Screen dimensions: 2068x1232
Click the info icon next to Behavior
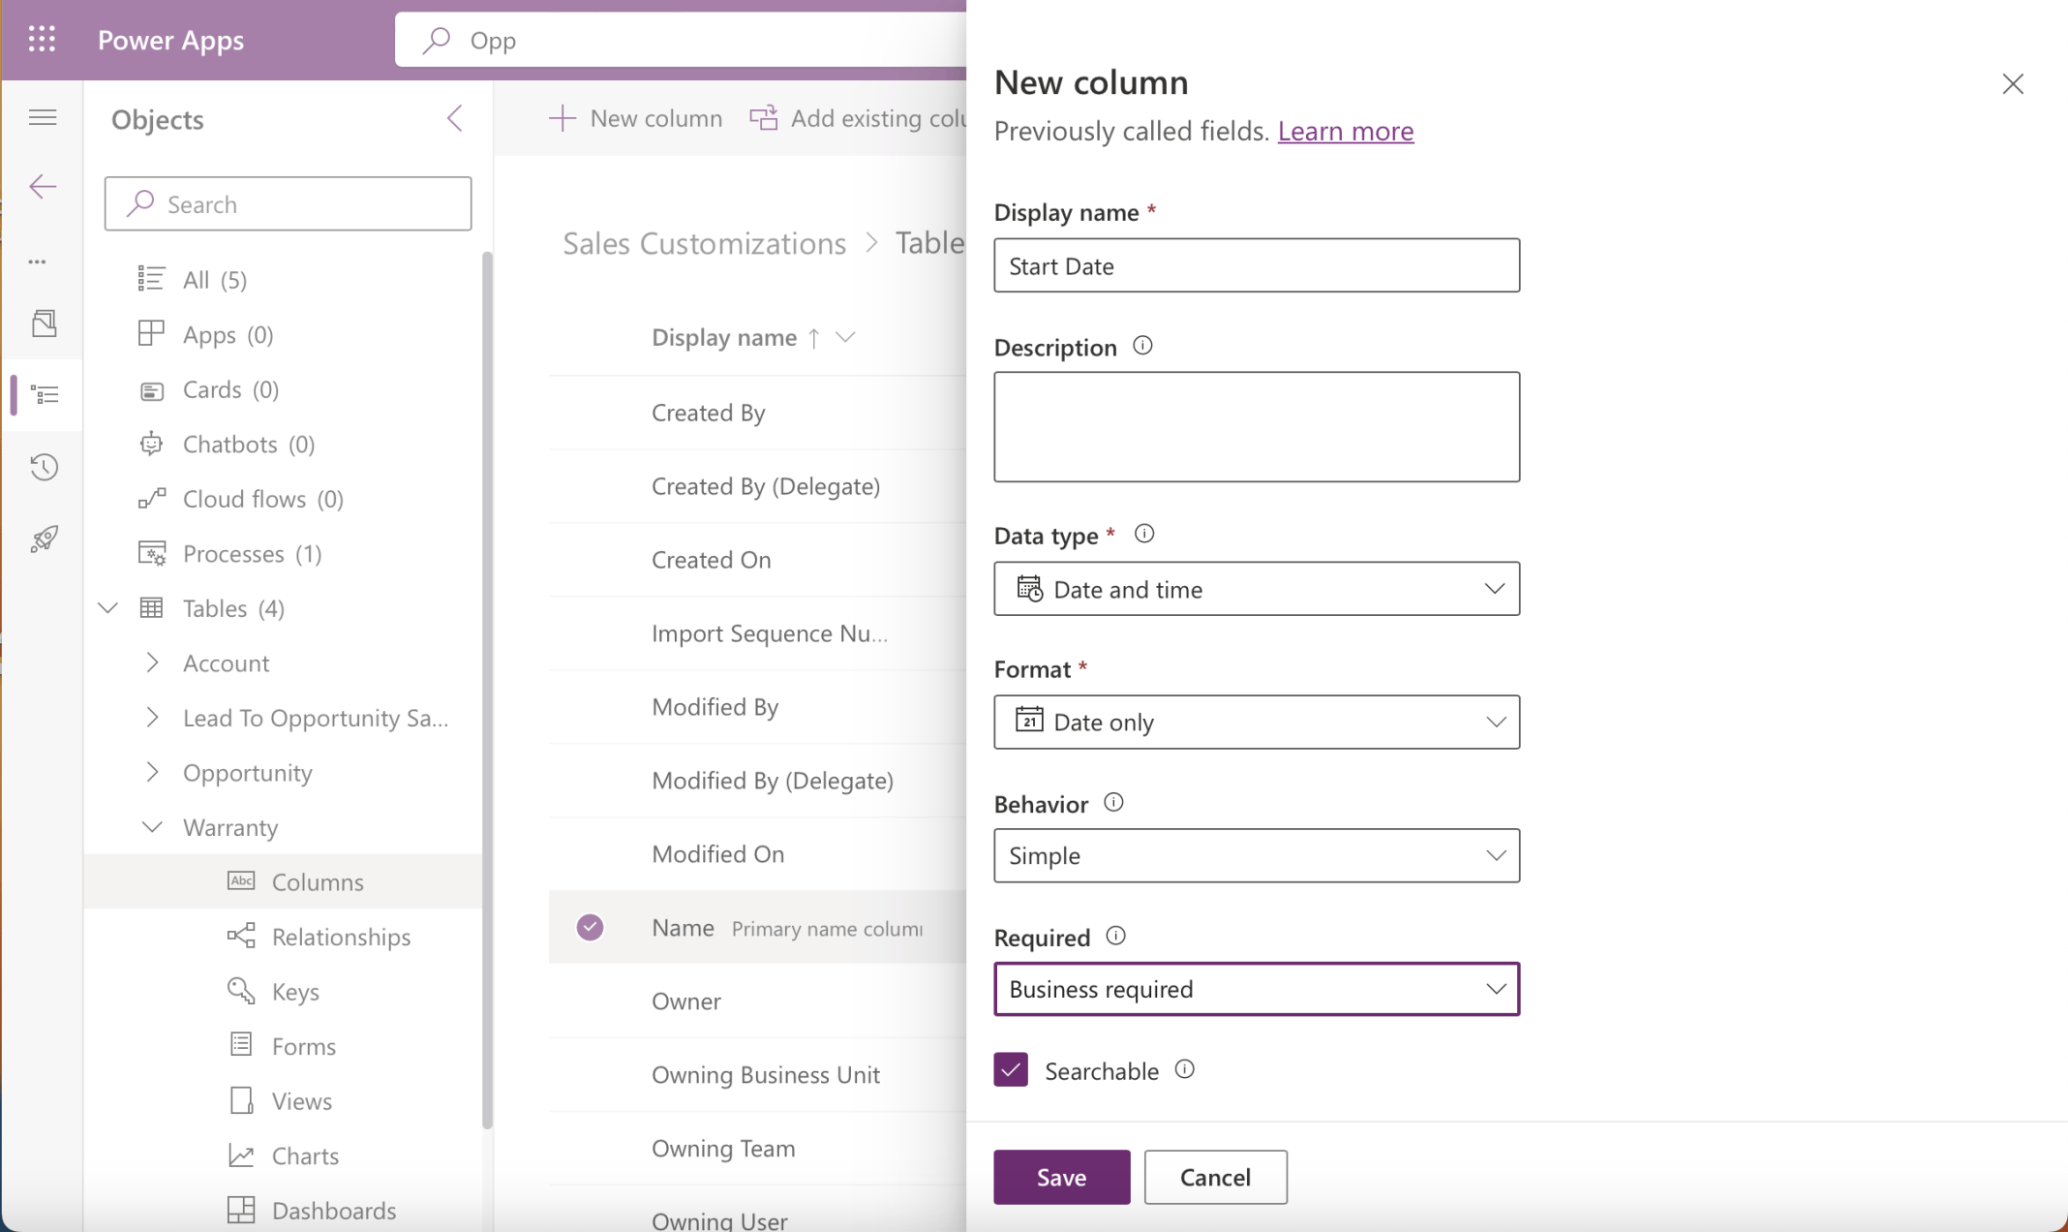(x=1114, y=802)
